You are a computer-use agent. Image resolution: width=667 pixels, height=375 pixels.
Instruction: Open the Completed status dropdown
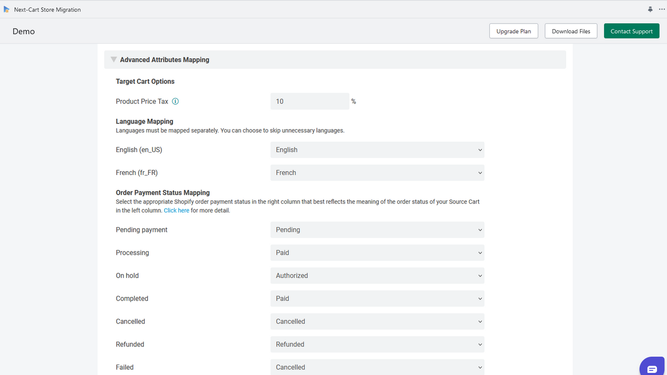377,298
